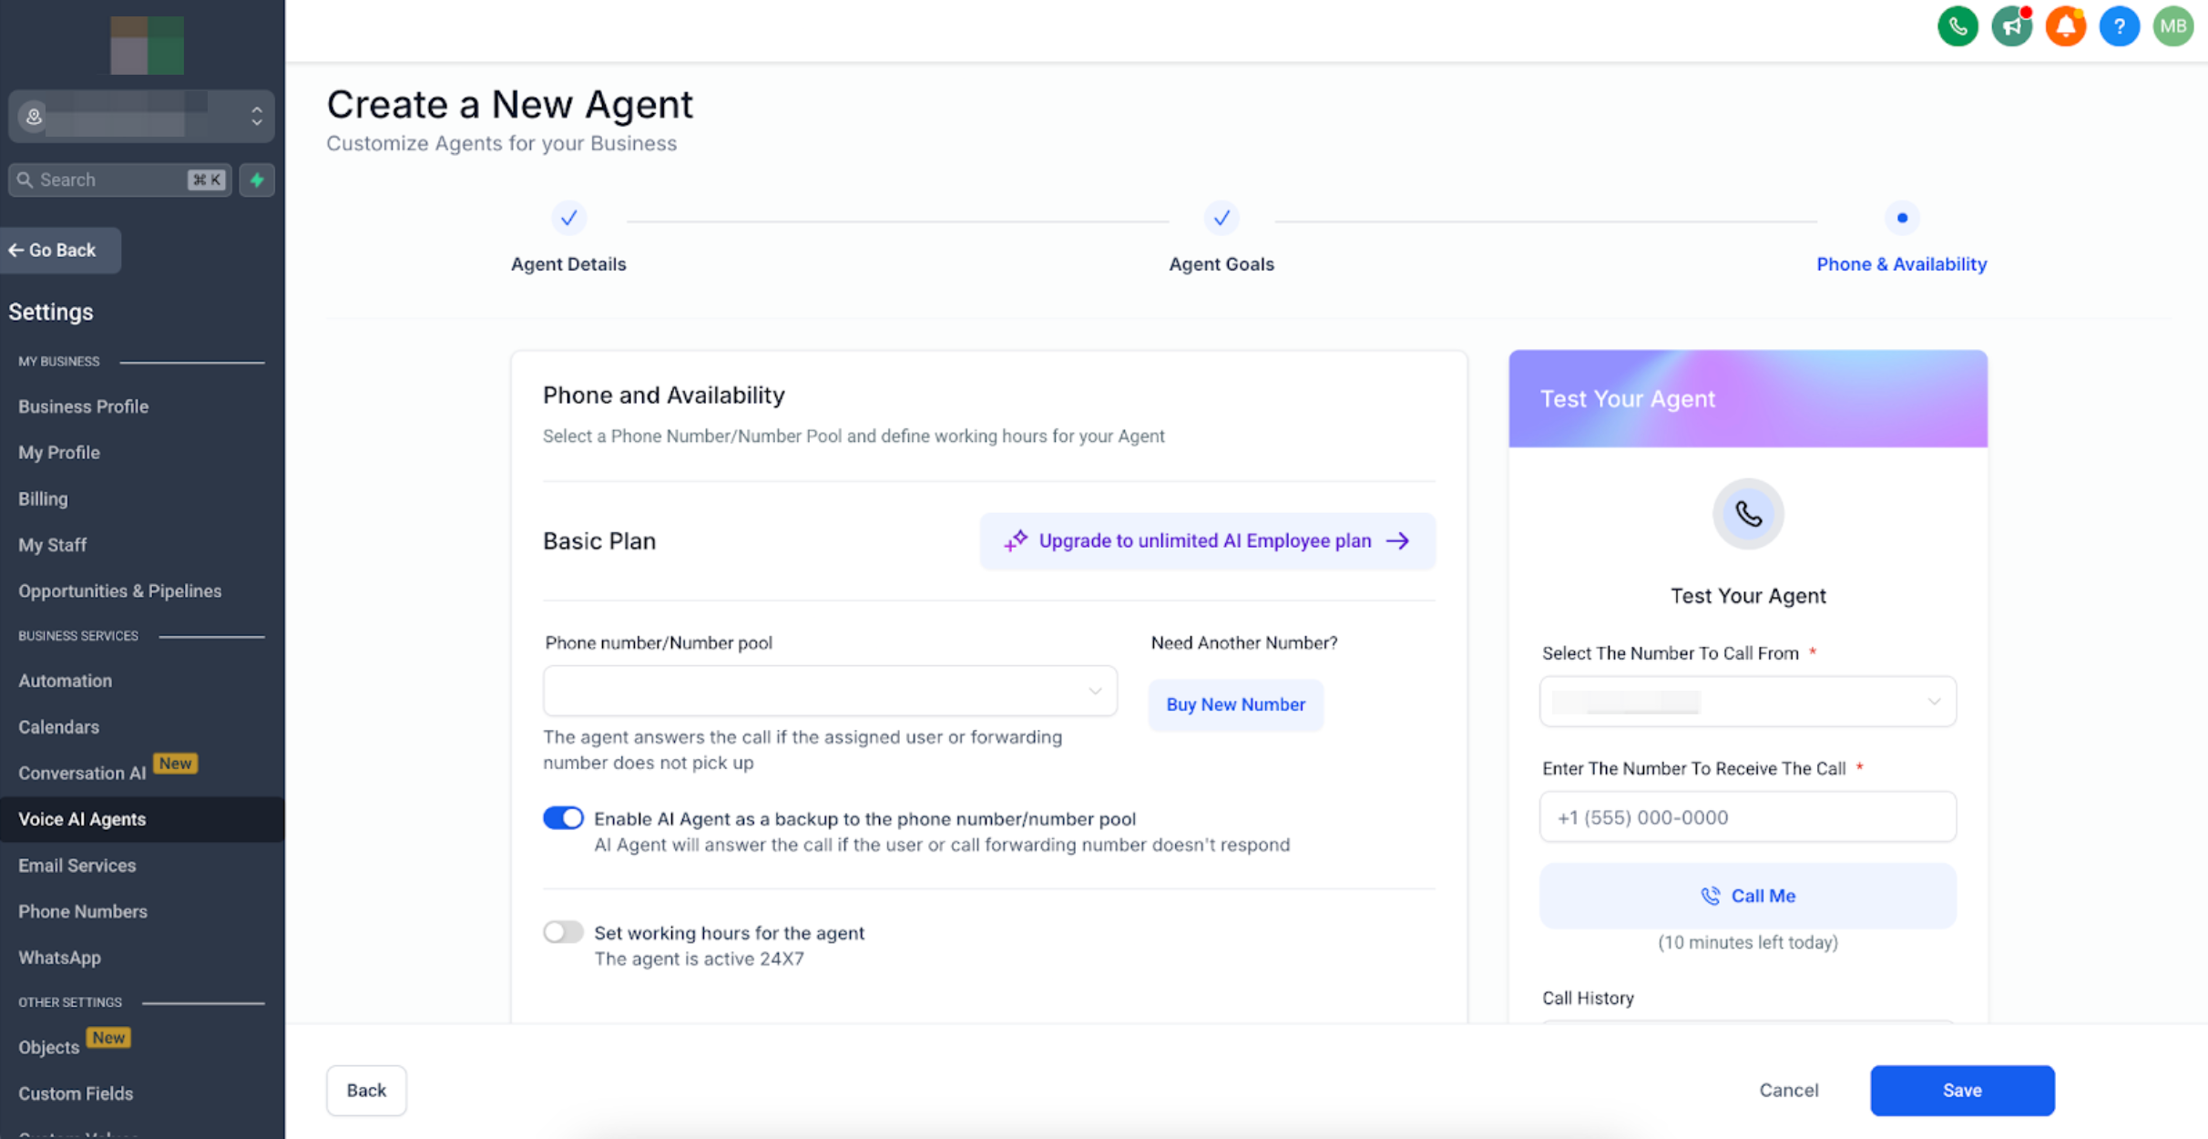Open the orange notifications bell
The height and width of the screenshot is (1139, 2208).
[2065, 26]
